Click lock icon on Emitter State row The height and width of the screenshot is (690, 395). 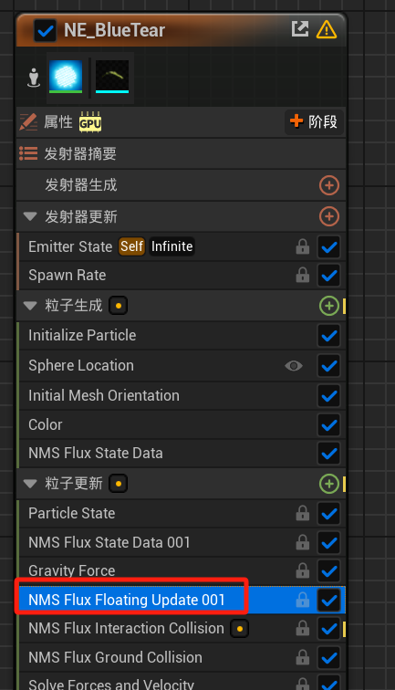303,246
